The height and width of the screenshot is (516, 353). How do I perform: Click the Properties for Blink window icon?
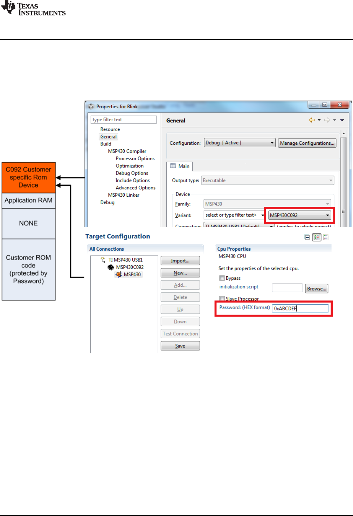91,106
